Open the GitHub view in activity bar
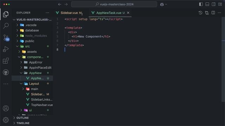Image resolution: width=225 pixels, height=126 pixels. [6, 72]
